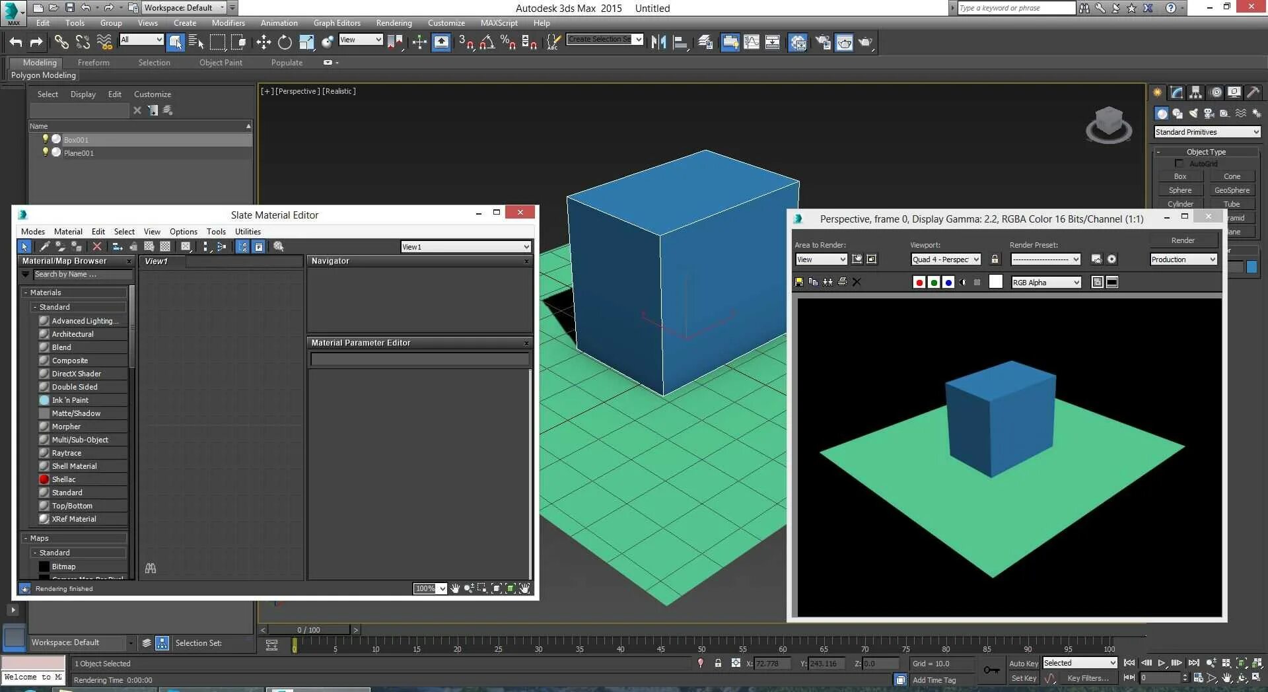Click the clear image X icon in render window
1268x692 pixels.
point(857,282)
